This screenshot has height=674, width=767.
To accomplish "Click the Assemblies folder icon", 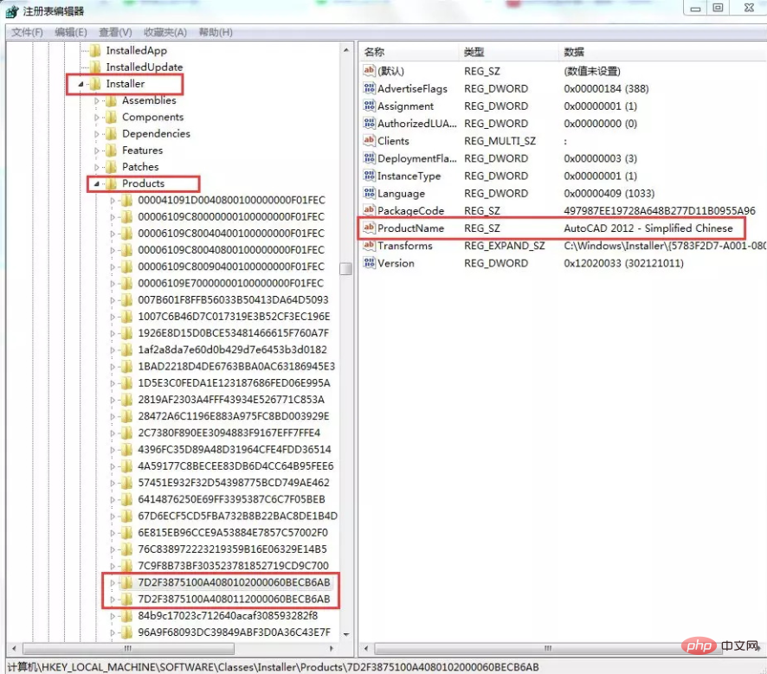I will [x=111, y=100].
